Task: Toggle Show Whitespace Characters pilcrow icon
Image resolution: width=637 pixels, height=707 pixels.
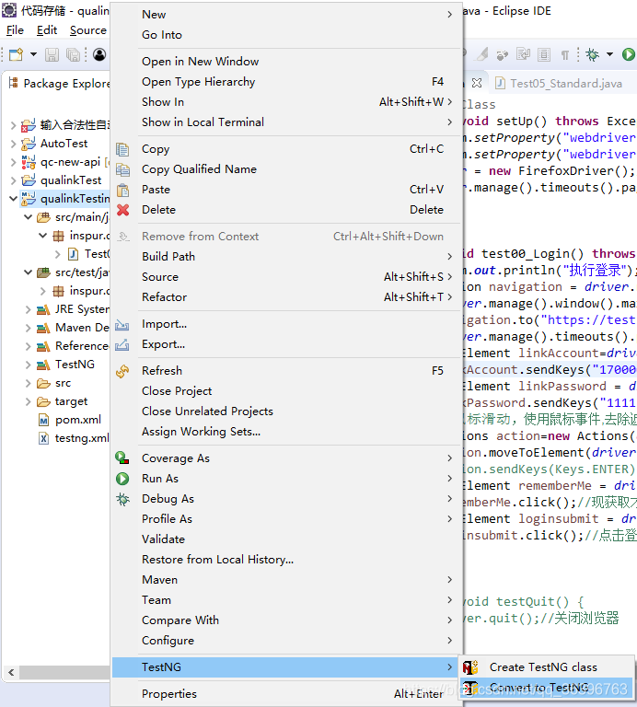Action: [x=565, y=55]
